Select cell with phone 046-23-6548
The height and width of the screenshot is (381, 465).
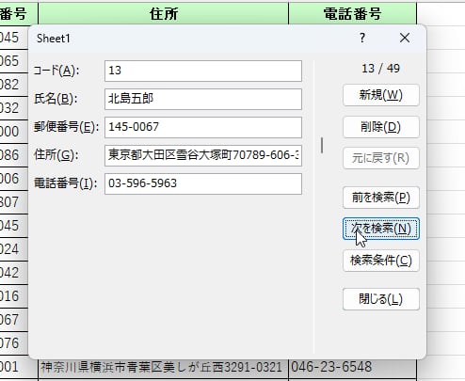(x=352, y=367)
